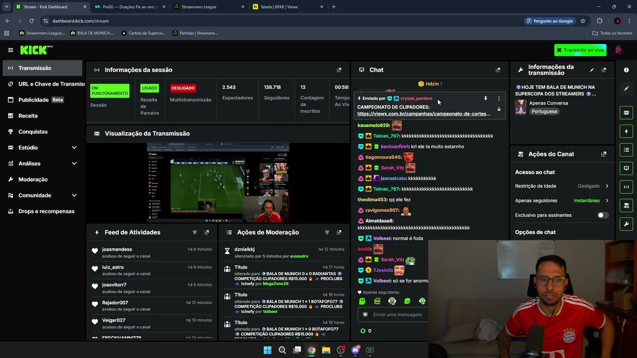Pop out the Informações da transmissão panel
637x358 pixels.
click(x=604, y=70)
